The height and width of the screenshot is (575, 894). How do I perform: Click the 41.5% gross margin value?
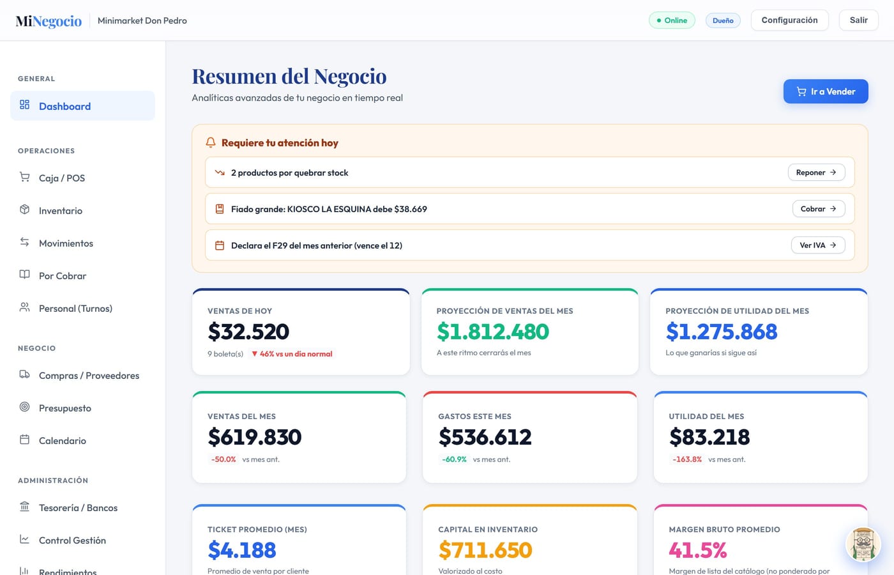[698, 550]
